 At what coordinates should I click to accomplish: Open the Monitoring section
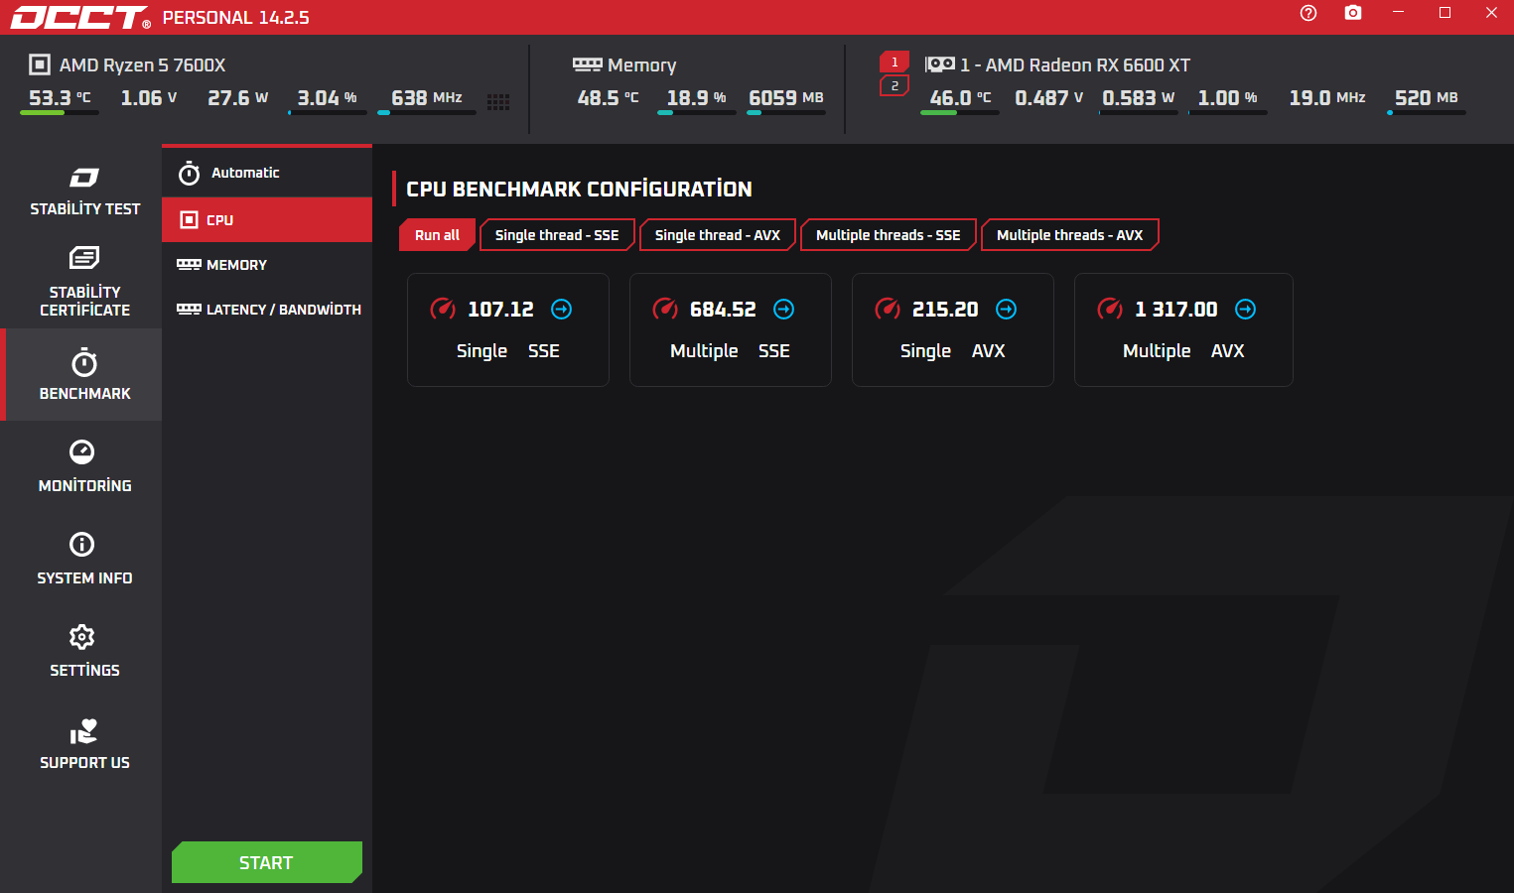84,467
